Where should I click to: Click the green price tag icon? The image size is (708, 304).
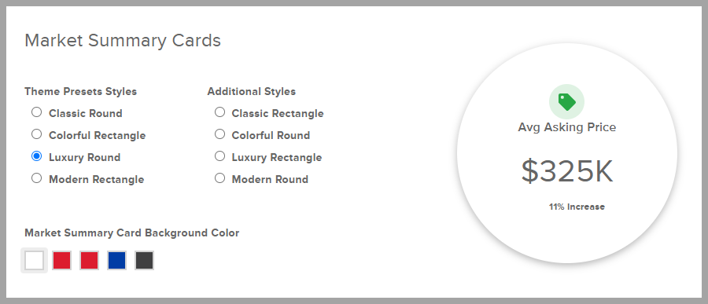click(566, 101)
